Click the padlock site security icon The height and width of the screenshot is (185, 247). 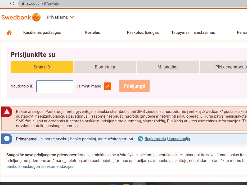(23, 3)
